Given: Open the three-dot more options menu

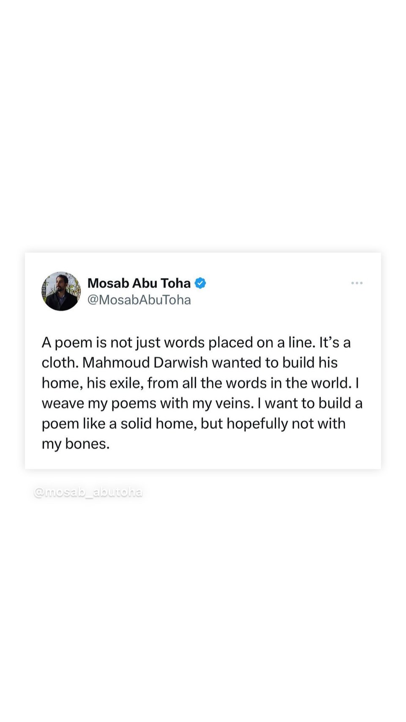Looking at the screenshot, I should click(357, 283).
